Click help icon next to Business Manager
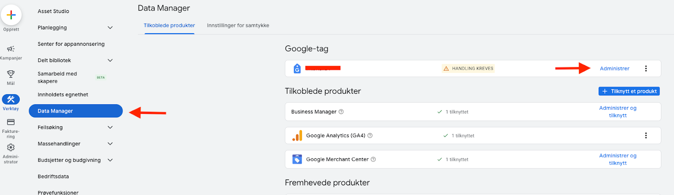Image resolution: width=674 pixels, height=195 pixels. 341,112
